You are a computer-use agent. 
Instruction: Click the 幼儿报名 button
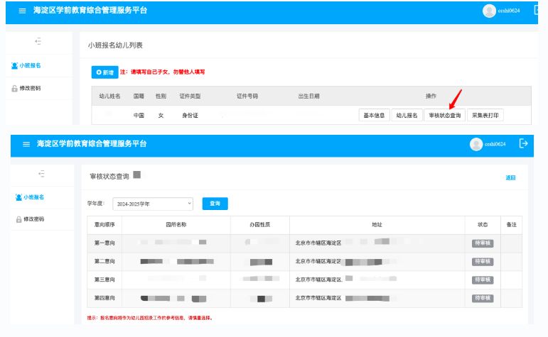point(407,116)
